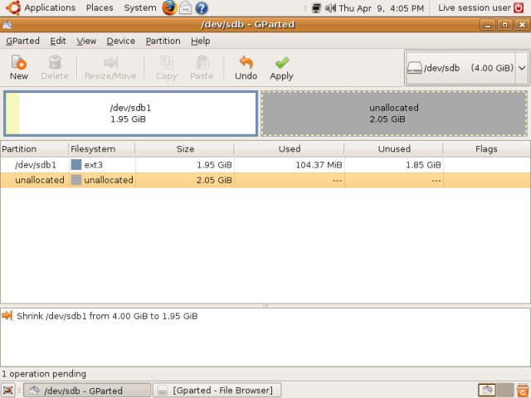This screenshot has height=398, width=531.
Task: Select the Shrink /dev/sdb1 pending operation
Action: (x=107, y=316)
